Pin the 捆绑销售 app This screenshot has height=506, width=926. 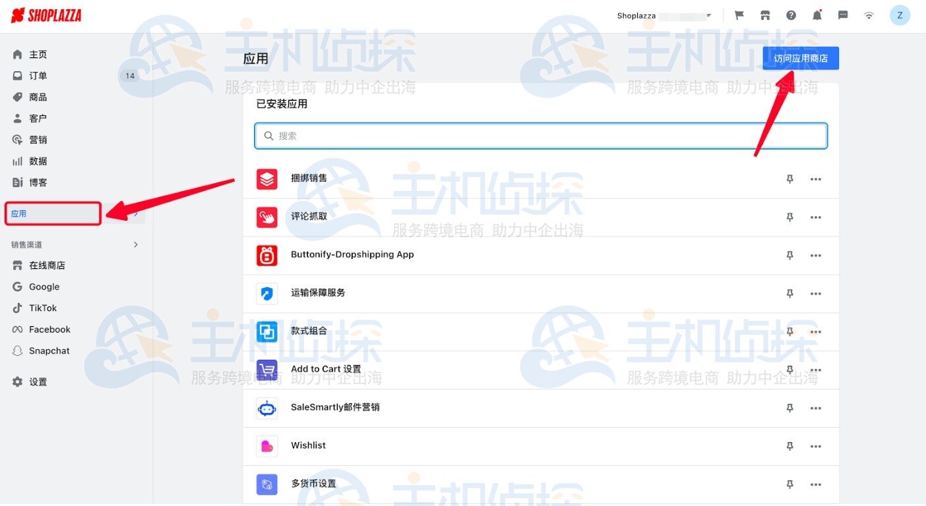coord(789,179)
